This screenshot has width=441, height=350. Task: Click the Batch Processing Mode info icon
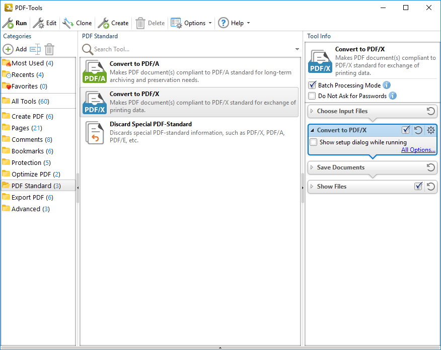pyautogui.click(x=387, y=85)
